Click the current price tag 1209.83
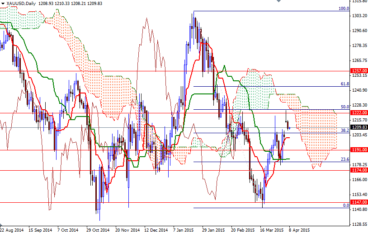 359,127
